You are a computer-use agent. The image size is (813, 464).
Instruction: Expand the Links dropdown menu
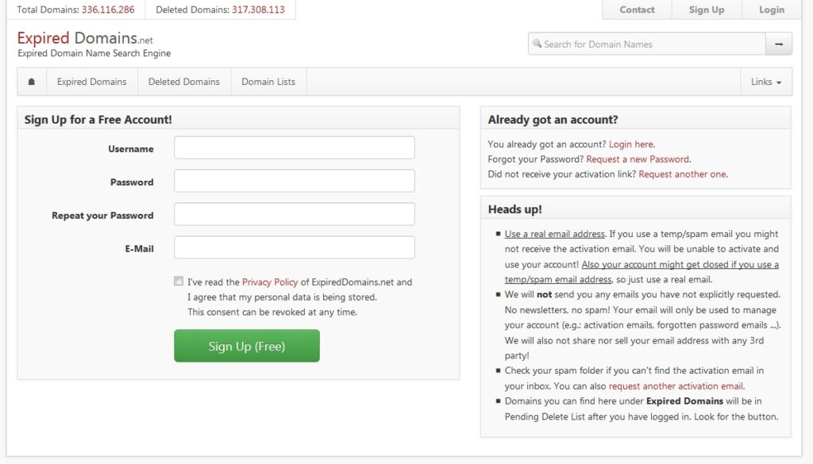pos(766,82)
